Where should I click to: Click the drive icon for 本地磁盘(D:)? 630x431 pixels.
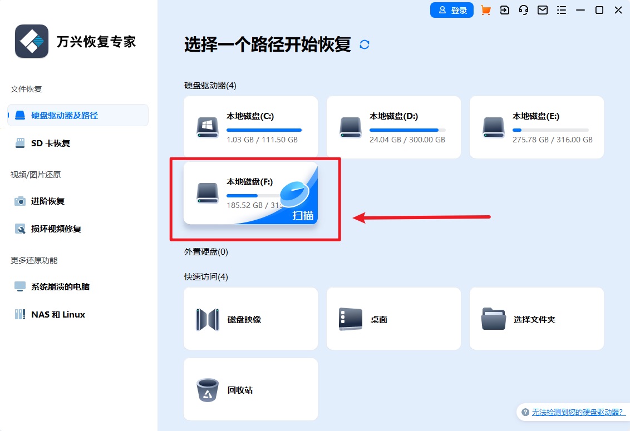point(351,127)
